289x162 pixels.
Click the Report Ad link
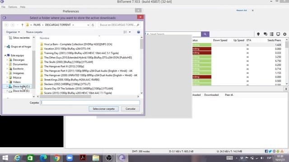click(242, 10)
